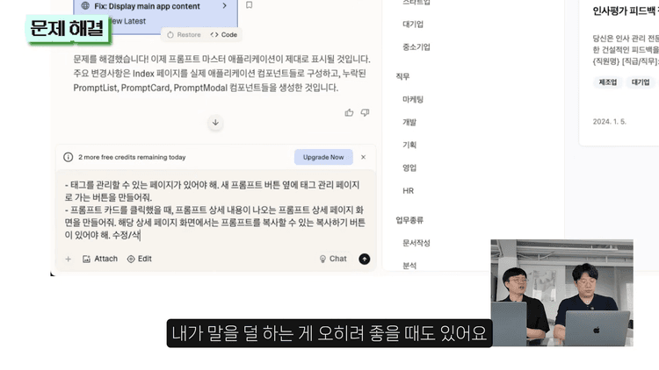The width and height of the screenshot is (659, 370).
Task: Click the thumbs down feedback icon
Action: click(x=365, y=112)
